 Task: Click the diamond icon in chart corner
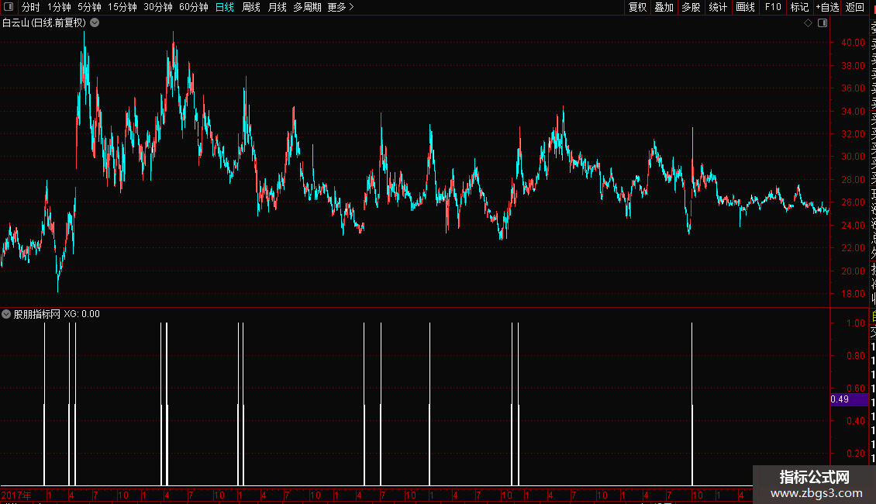point(808,23)
